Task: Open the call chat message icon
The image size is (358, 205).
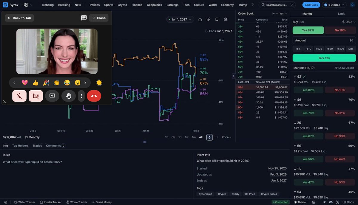Action: [84, 18]
